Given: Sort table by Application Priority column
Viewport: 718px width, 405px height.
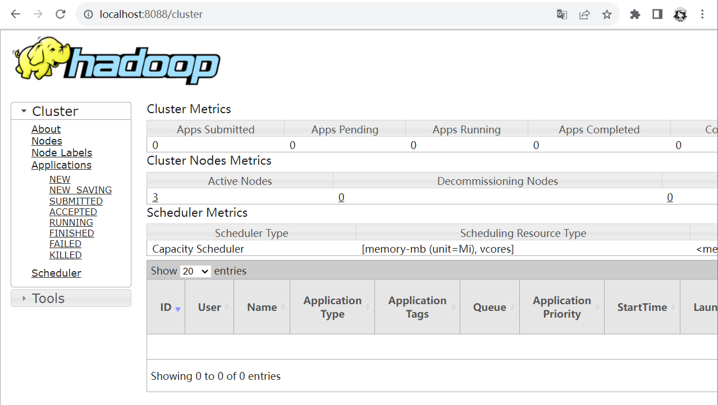Looking at the screenshot, I should pyautogui.click(x=562, y=307).
